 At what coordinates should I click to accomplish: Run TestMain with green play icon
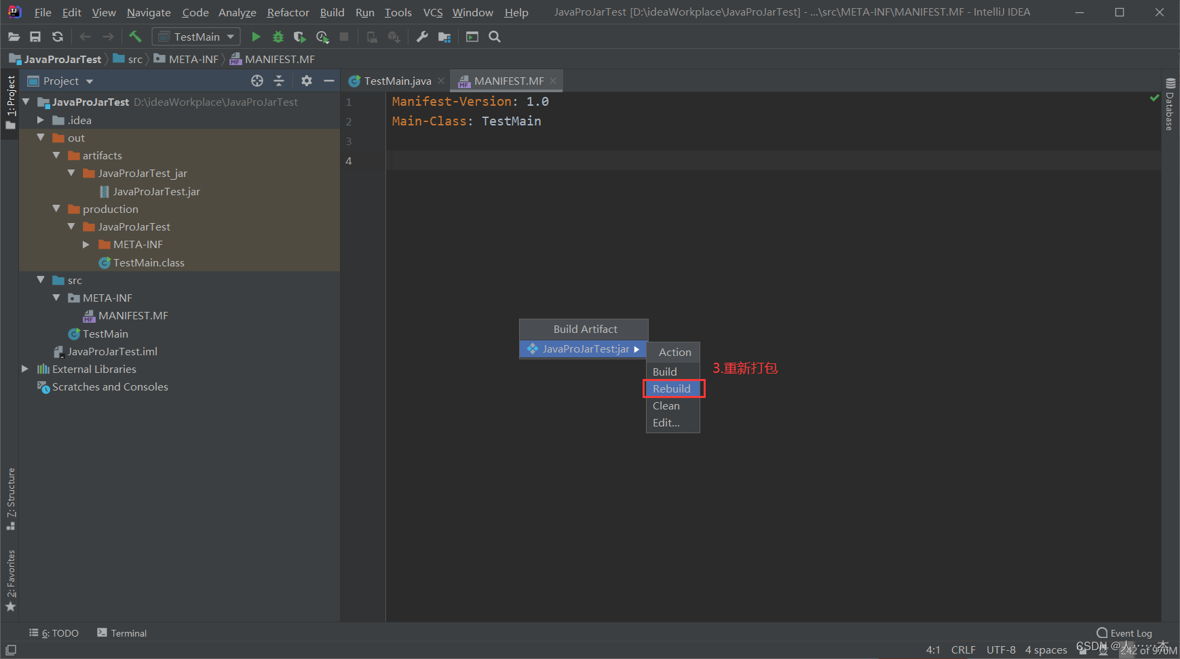click(256, 37)
